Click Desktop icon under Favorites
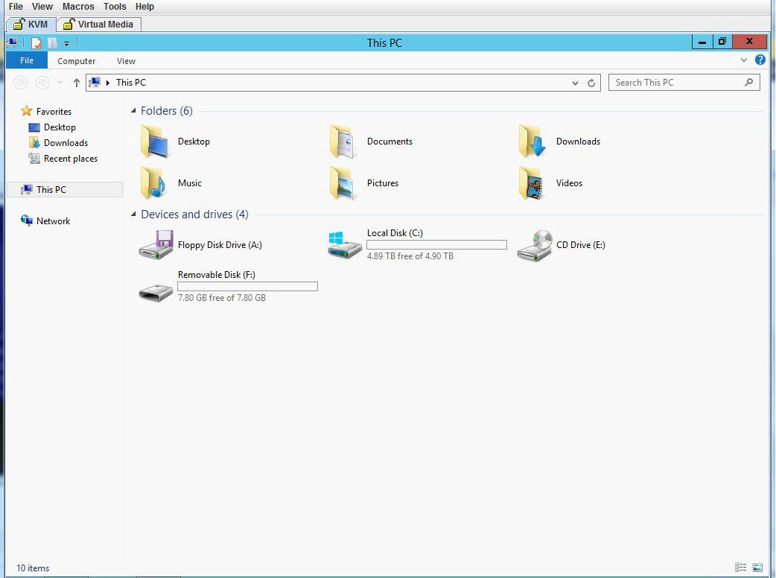776x578 pixels. point(34,127)
